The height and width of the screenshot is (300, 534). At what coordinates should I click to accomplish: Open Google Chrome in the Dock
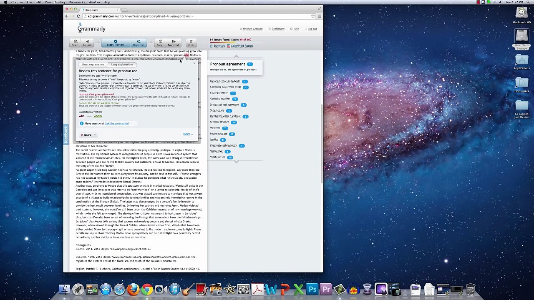point(147,289)
